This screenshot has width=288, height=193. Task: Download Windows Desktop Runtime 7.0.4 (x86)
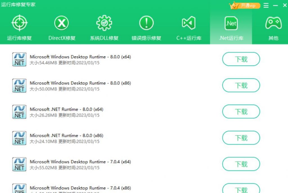pyautogui.click(x=241, y=188)
